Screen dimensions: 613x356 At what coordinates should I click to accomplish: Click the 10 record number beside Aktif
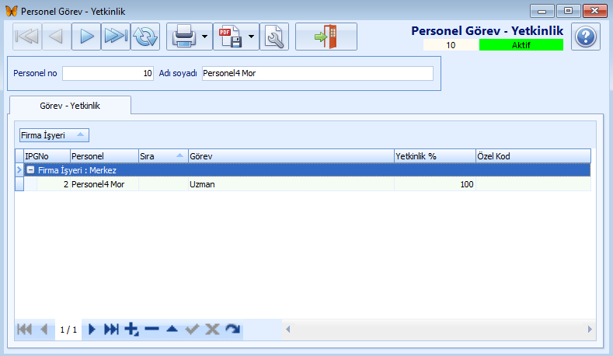451,45
